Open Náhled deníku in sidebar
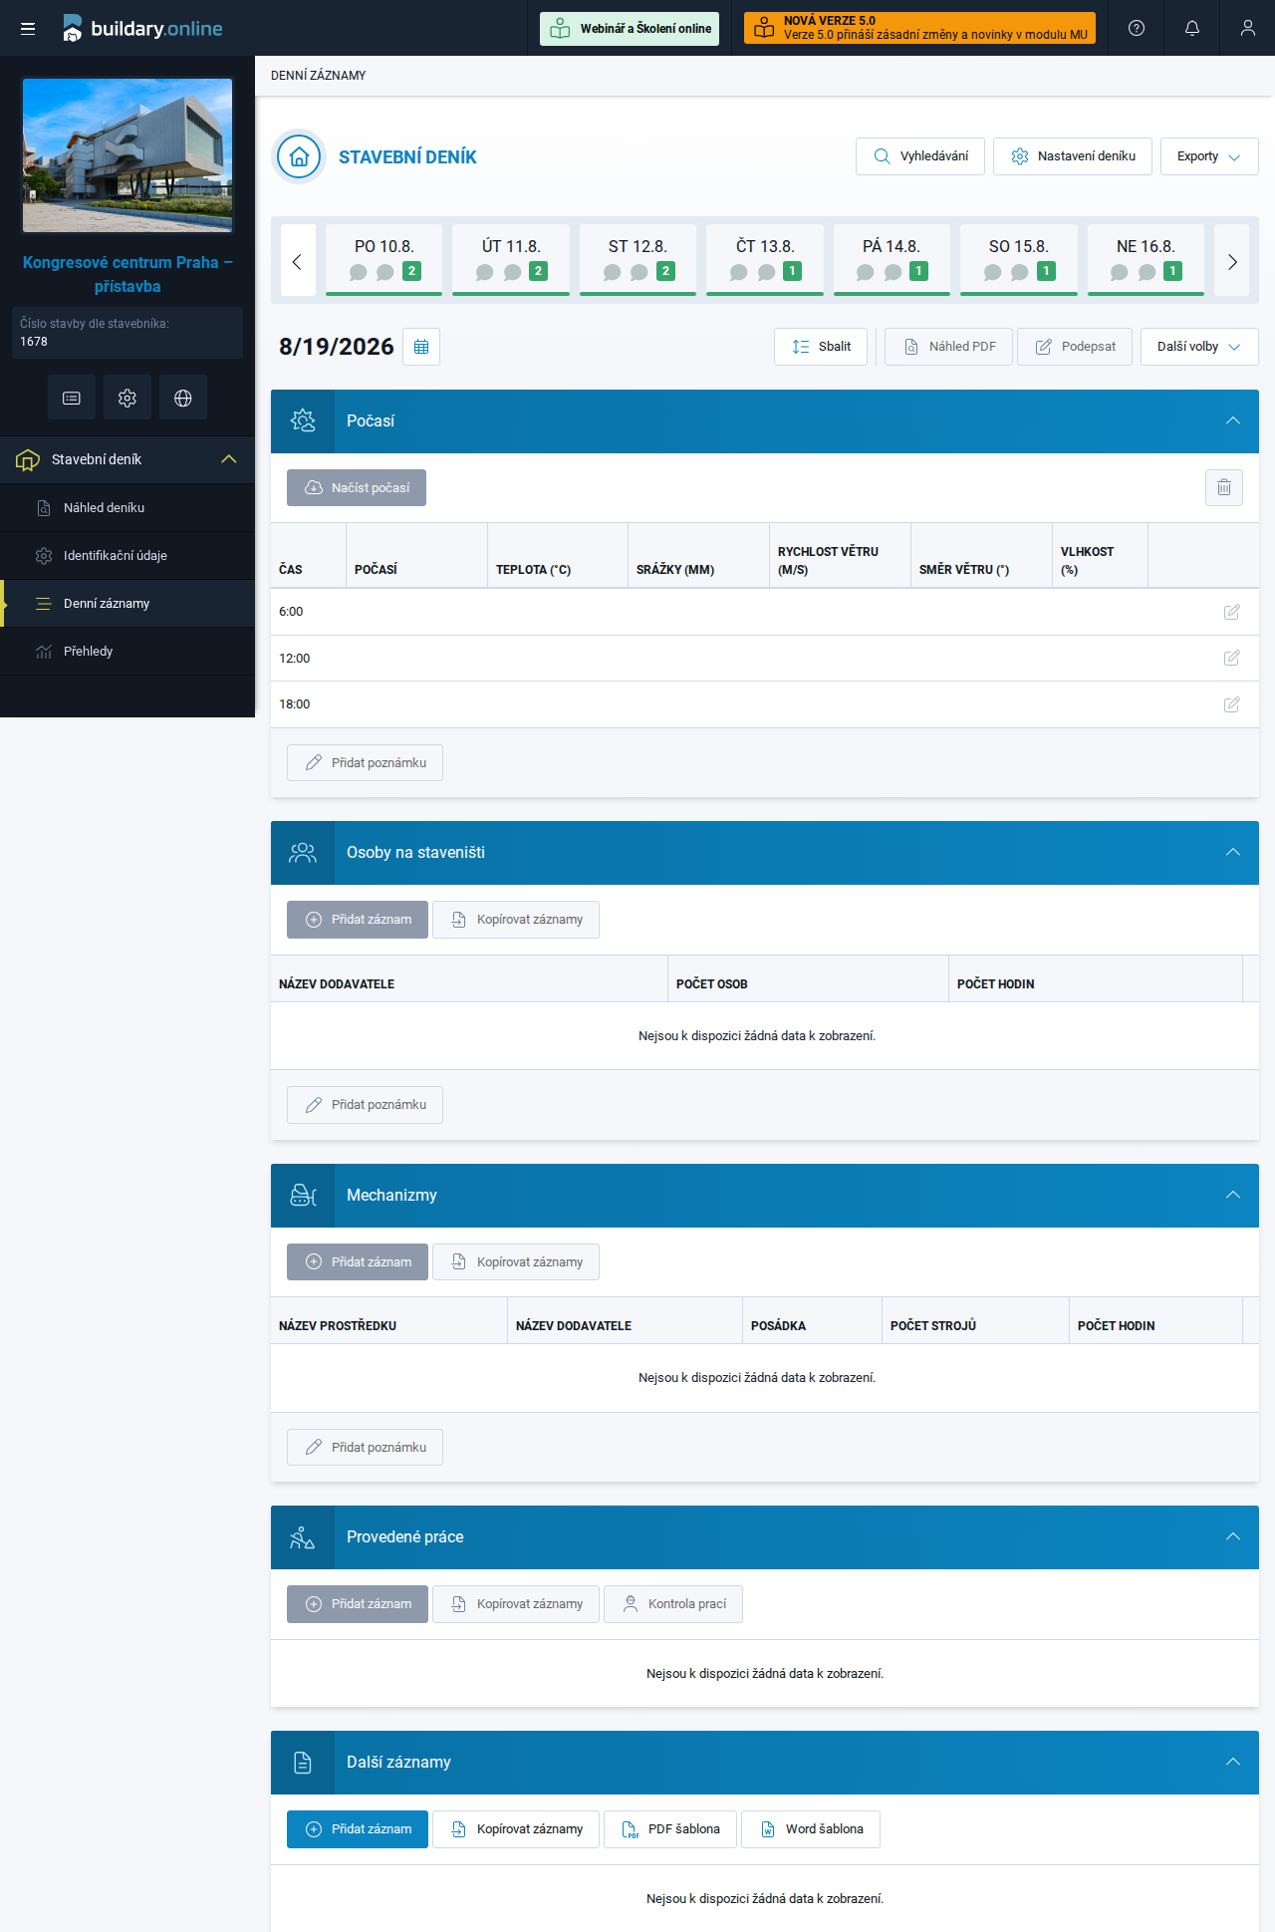Image resolution: width=1275 pixels, height=1932 pixels. (x=127, y=508)
